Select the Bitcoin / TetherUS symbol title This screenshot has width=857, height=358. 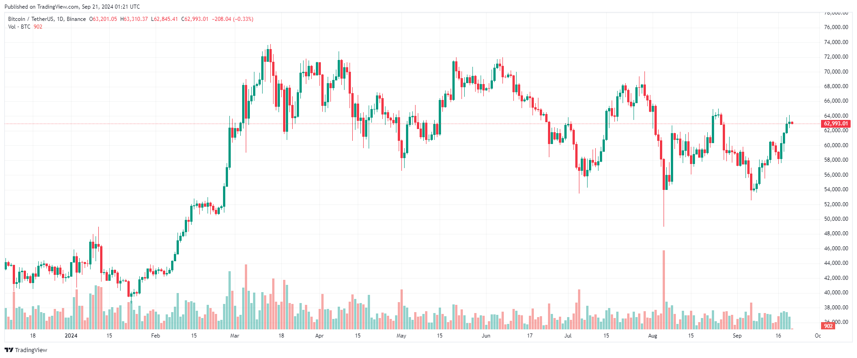pyautogui.click(x=30, y=19)
